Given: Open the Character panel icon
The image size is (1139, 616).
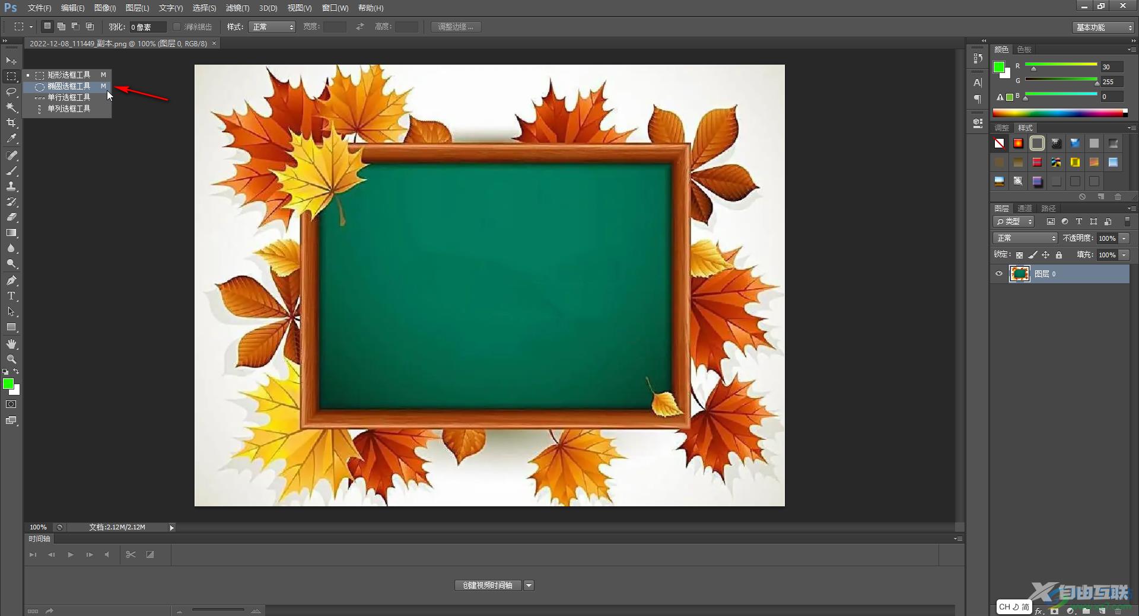Looking at the screenshot, I should [x=978, y=82].
